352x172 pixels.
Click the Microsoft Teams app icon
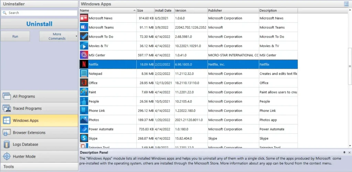pyautogui.click(x=84, y=27)
